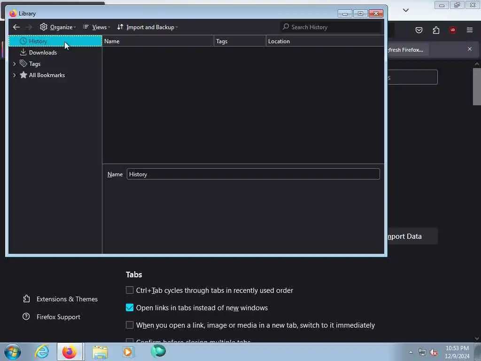Screen dimensions: 481x361
Task: Click the Downloads arrow icon
Action: 23,52
